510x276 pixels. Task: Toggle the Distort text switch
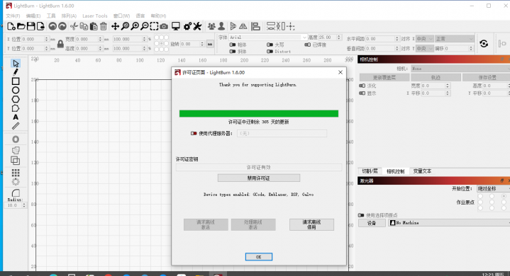[x=270, y=52]
